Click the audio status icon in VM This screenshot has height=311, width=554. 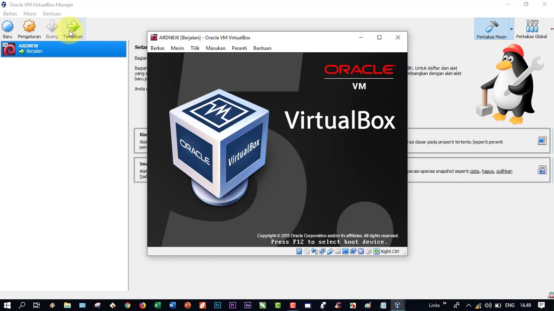(315, 251)
